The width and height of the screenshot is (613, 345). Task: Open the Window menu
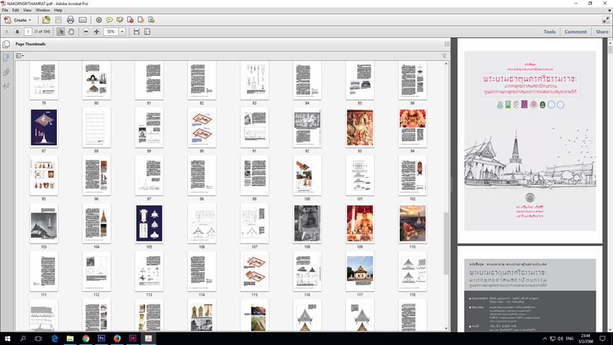[43, 10]
